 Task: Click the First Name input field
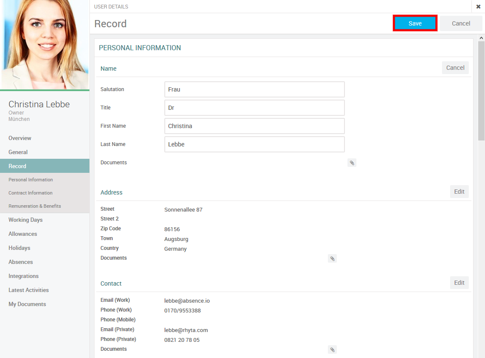[254, 126]
